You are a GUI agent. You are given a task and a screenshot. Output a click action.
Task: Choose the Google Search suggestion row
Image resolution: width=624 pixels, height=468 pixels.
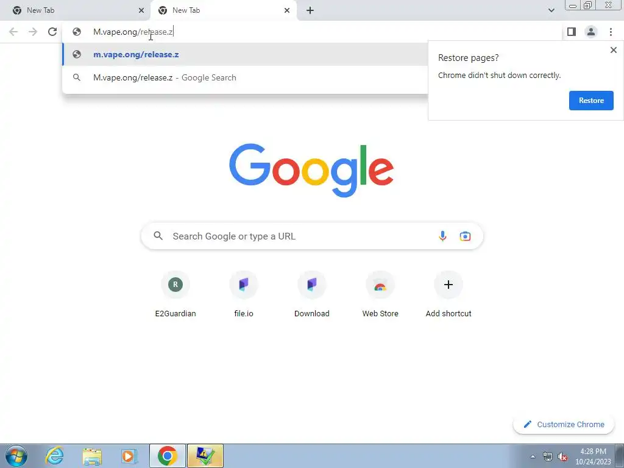(245, 77)
